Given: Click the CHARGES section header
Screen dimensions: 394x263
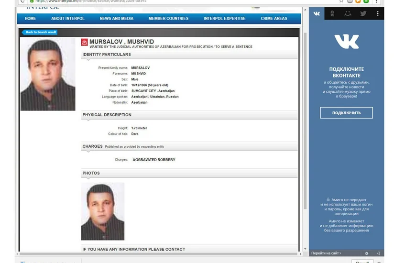Looking at the screenshot, I should click(x=189, y=146).
